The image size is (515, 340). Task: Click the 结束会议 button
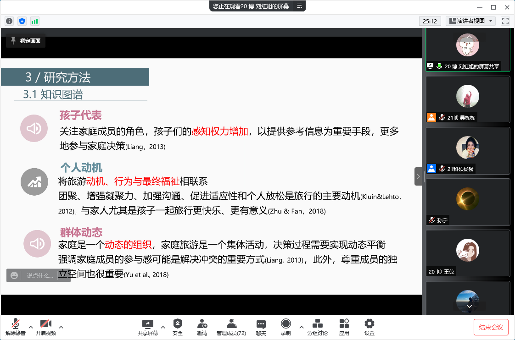coord(491,327)
